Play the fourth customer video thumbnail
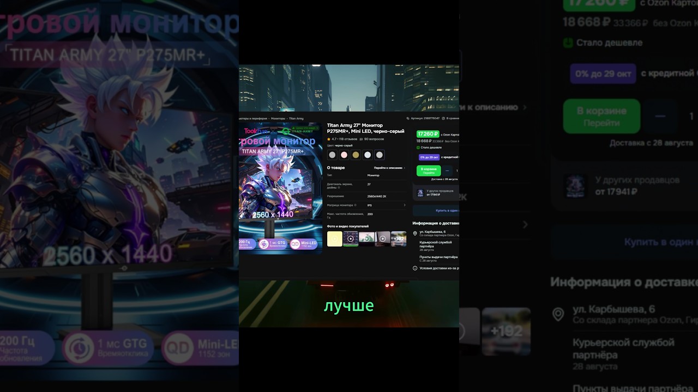The width and height of the screenshot is (698, 392). tap(383, 238)
